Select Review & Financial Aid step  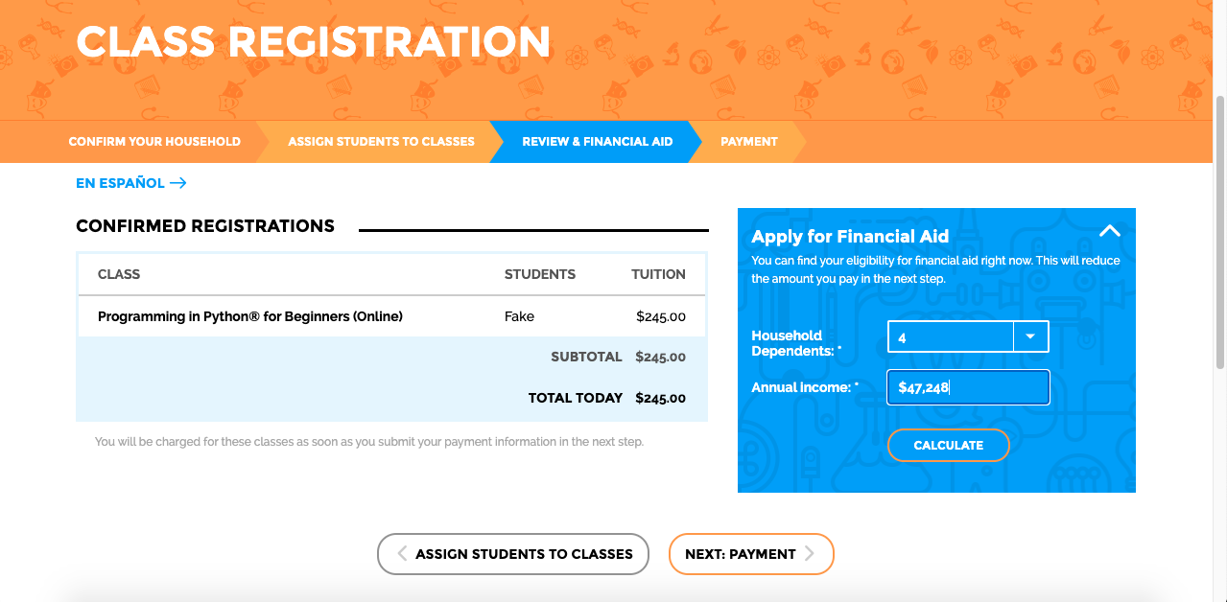[x=597, y=141]
